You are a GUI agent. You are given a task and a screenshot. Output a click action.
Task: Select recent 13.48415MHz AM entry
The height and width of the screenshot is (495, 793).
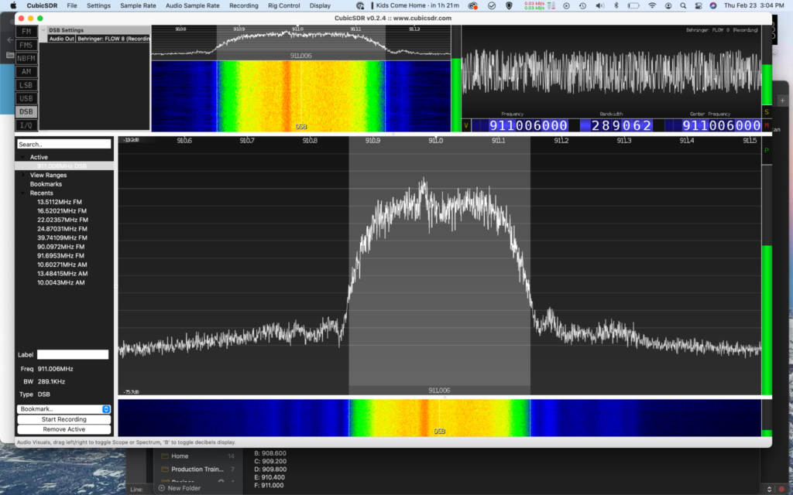(62, 274)
